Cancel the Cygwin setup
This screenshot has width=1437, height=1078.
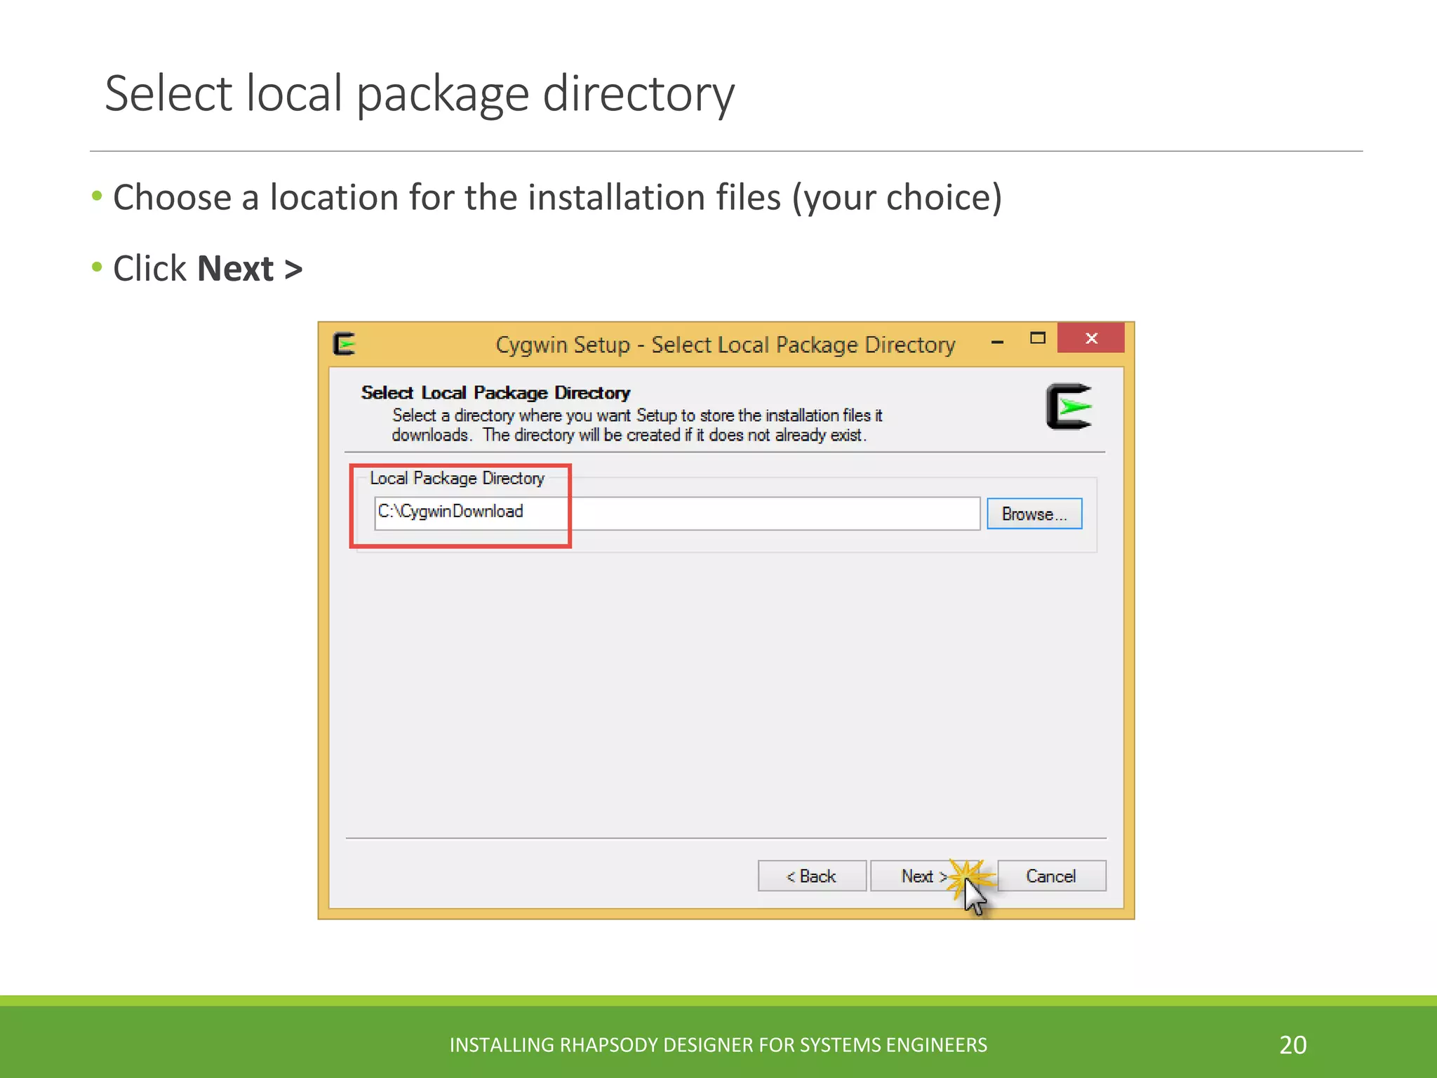[1051, 876]
